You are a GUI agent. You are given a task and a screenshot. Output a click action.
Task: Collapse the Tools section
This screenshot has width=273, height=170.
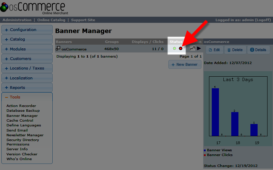click(27, 97)
